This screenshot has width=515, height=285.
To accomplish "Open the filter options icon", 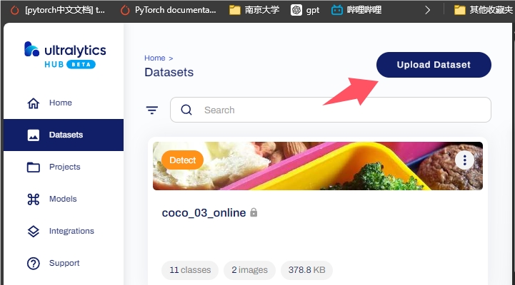I will [151, 110].
